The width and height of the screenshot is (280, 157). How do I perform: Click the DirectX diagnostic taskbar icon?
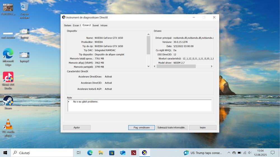point(144,153)
